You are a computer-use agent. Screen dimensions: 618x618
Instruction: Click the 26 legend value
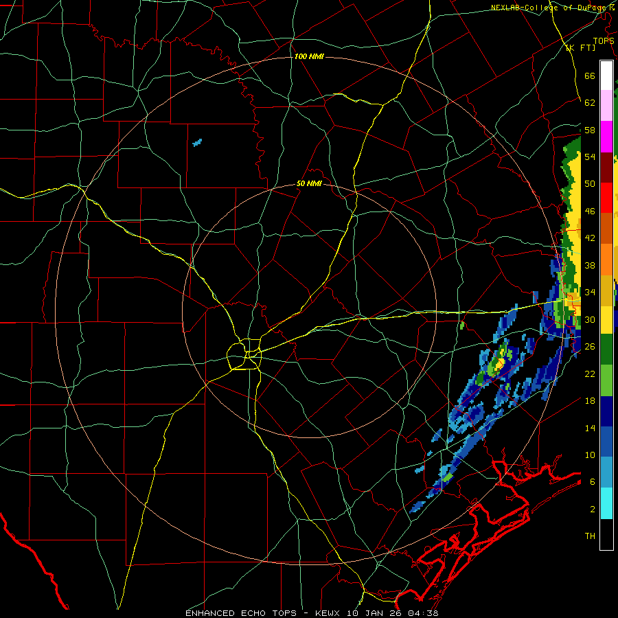(x=590, y=347)
